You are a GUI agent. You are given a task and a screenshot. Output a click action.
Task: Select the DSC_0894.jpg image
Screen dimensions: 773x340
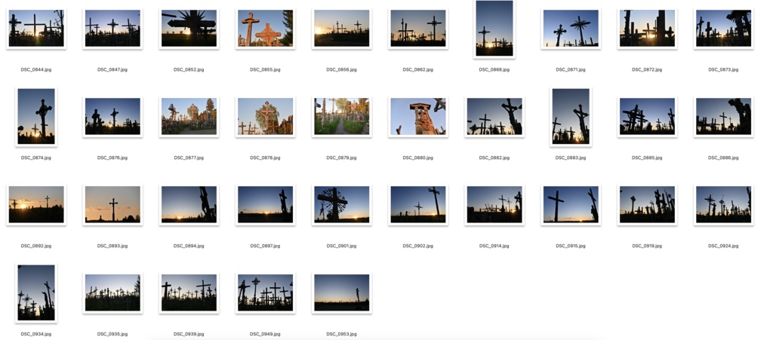pyautogui.click(x=189, y=205)
